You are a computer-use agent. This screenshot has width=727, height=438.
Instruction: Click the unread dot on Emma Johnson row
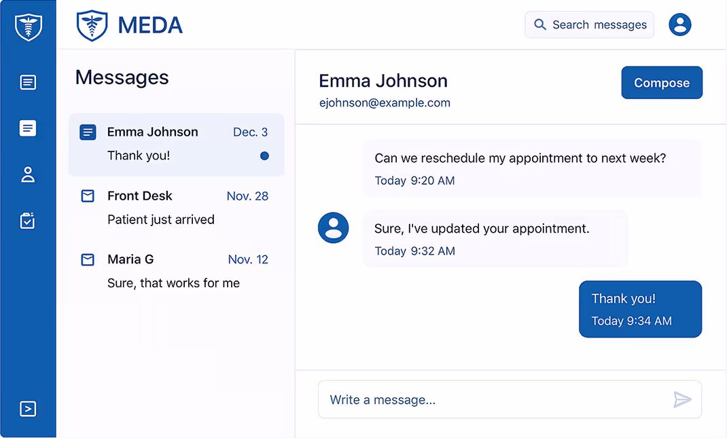pyautogui.click(x=264, y=156)
